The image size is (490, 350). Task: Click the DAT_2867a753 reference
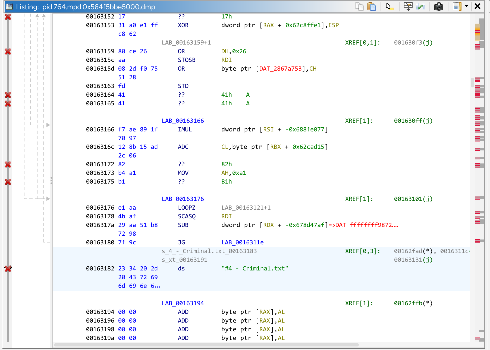pyautogui.click(x=280, y=68)
